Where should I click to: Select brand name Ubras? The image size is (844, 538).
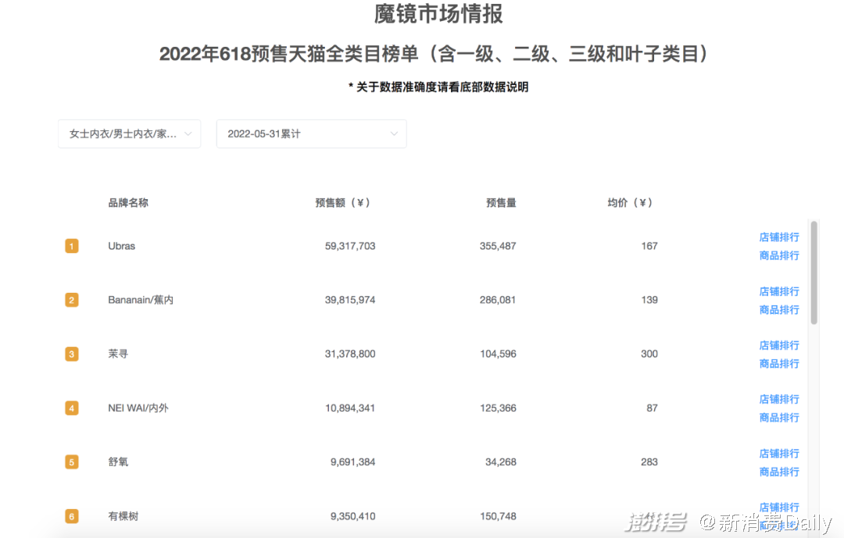point(122,246)
